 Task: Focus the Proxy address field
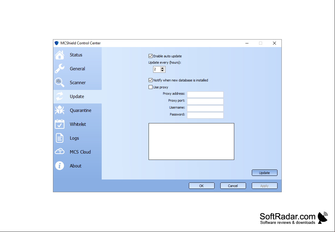click(x=205, y=95)
